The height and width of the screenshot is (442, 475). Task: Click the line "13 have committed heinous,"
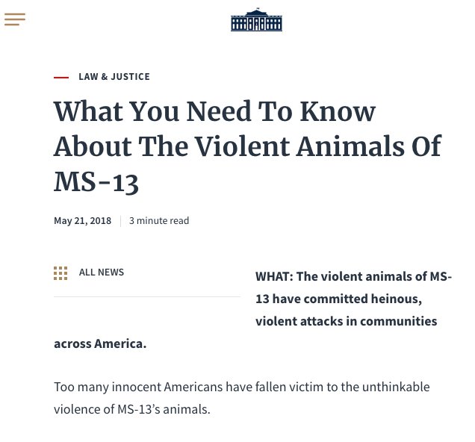(338, 299)
